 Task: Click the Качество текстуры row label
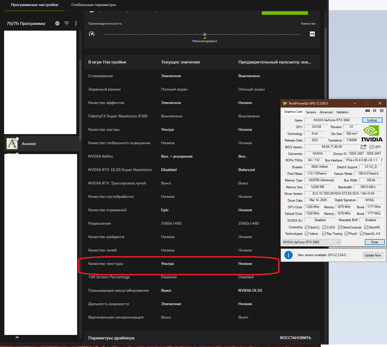106,264
